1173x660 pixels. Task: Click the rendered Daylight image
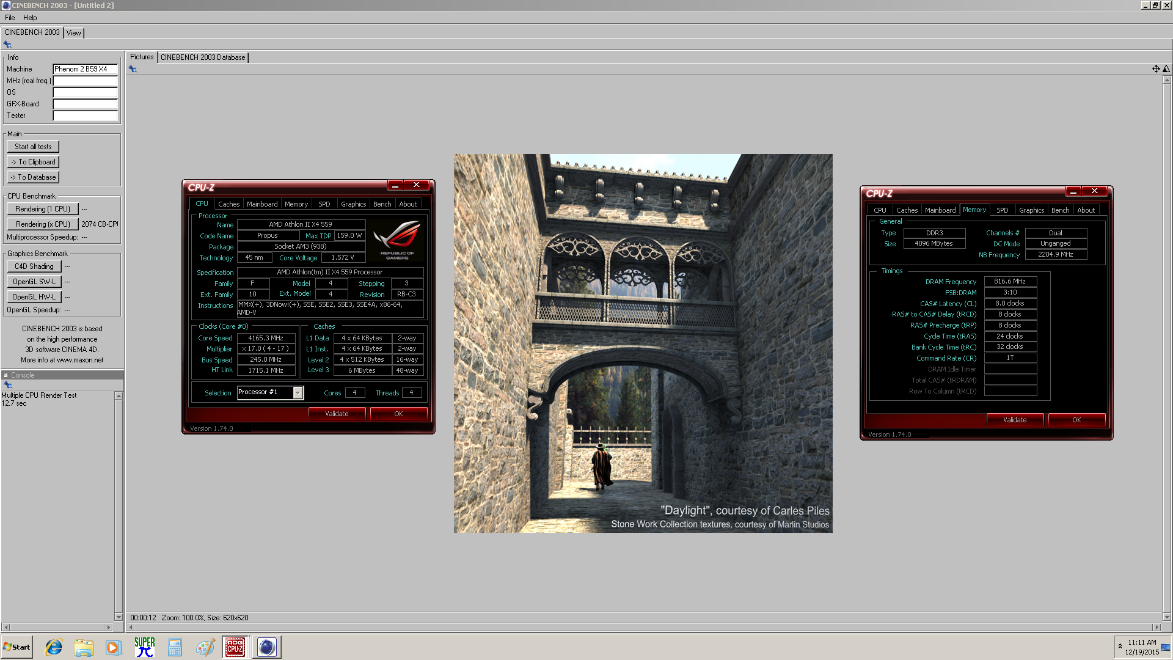coord(643,343)
